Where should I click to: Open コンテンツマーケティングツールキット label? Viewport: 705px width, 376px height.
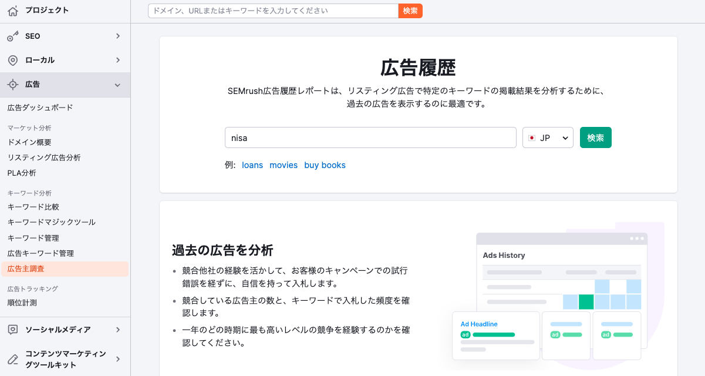coord(66,359)
